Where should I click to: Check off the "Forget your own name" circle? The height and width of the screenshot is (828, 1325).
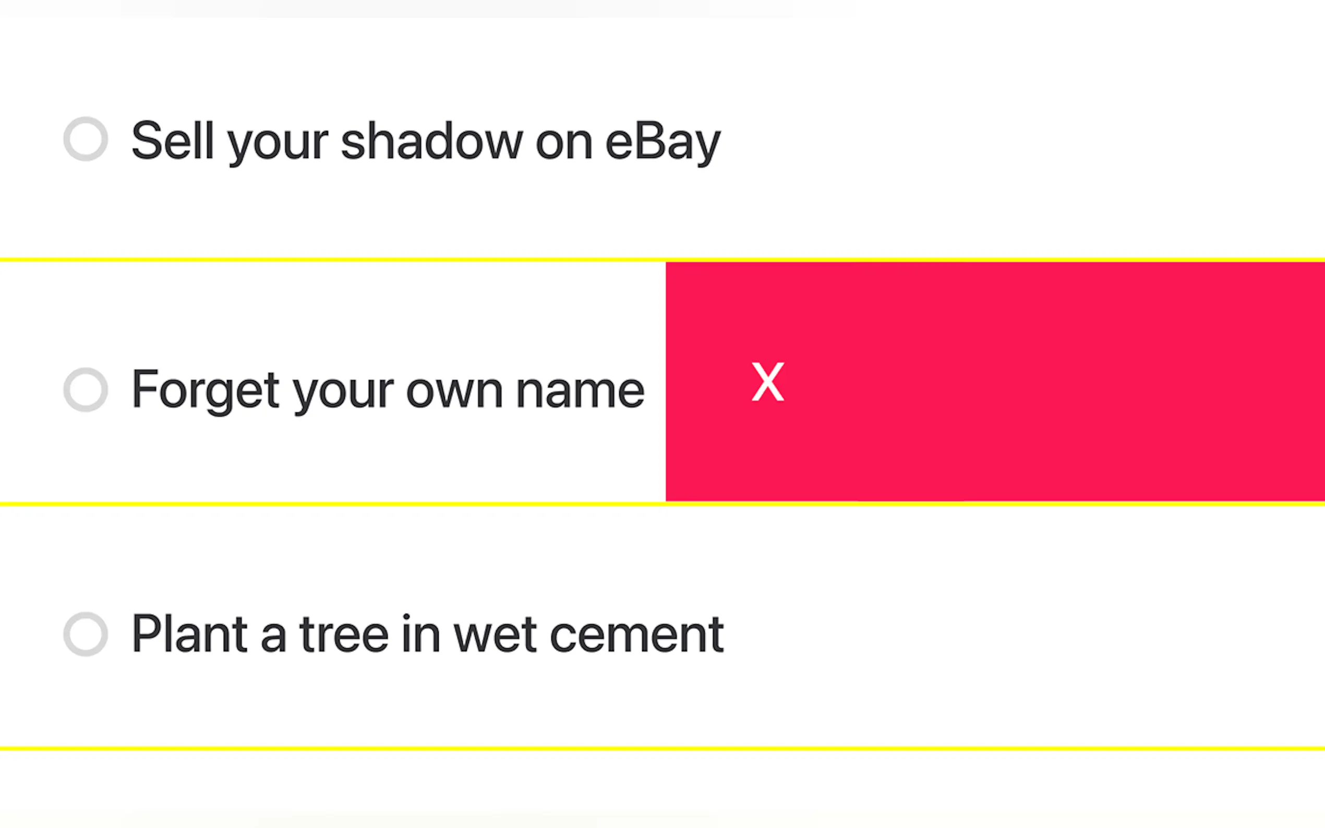pos(86,389)
